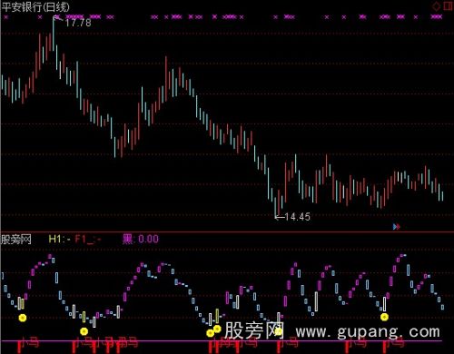Click the 股旁网 indicator name label
454x354 pixels.
(16, 240)
